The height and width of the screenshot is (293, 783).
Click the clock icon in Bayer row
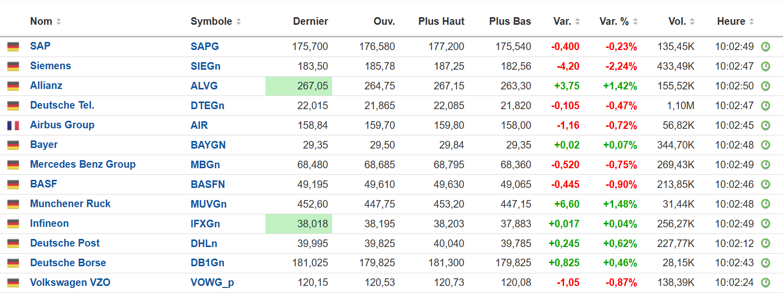coord(765,145)
